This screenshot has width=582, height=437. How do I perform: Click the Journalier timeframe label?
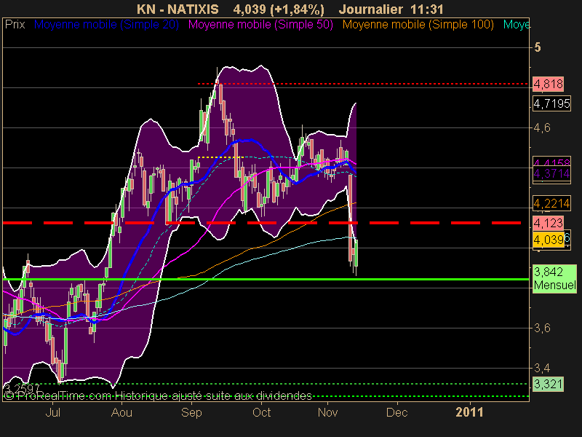[x=370, y=9]
